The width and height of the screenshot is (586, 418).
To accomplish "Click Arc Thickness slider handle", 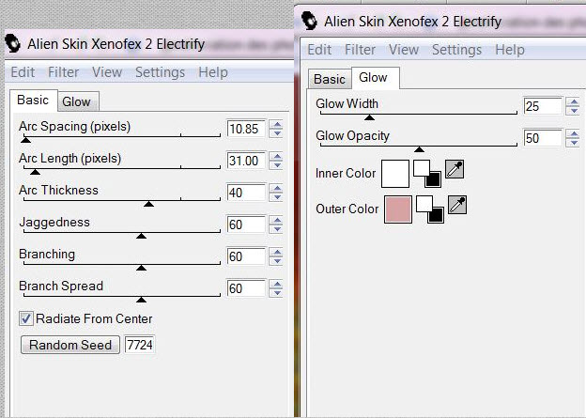I will point(148,204).
